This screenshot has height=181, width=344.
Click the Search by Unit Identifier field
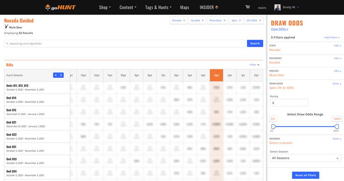[x=124, y=43]
